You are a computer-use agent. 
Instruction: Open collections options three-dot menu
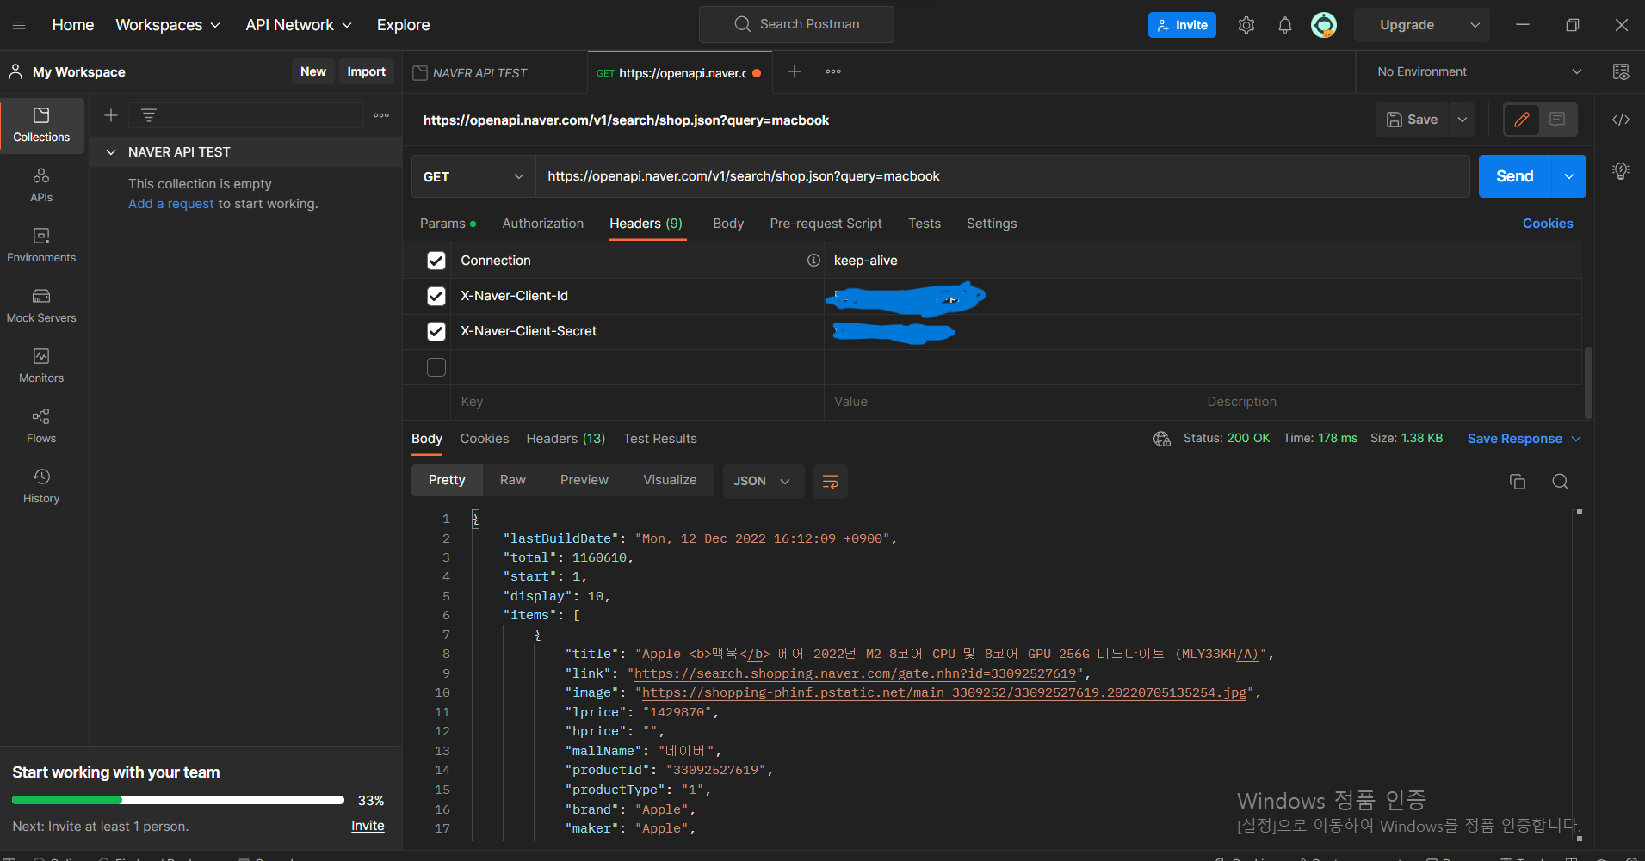coord(381,115)
